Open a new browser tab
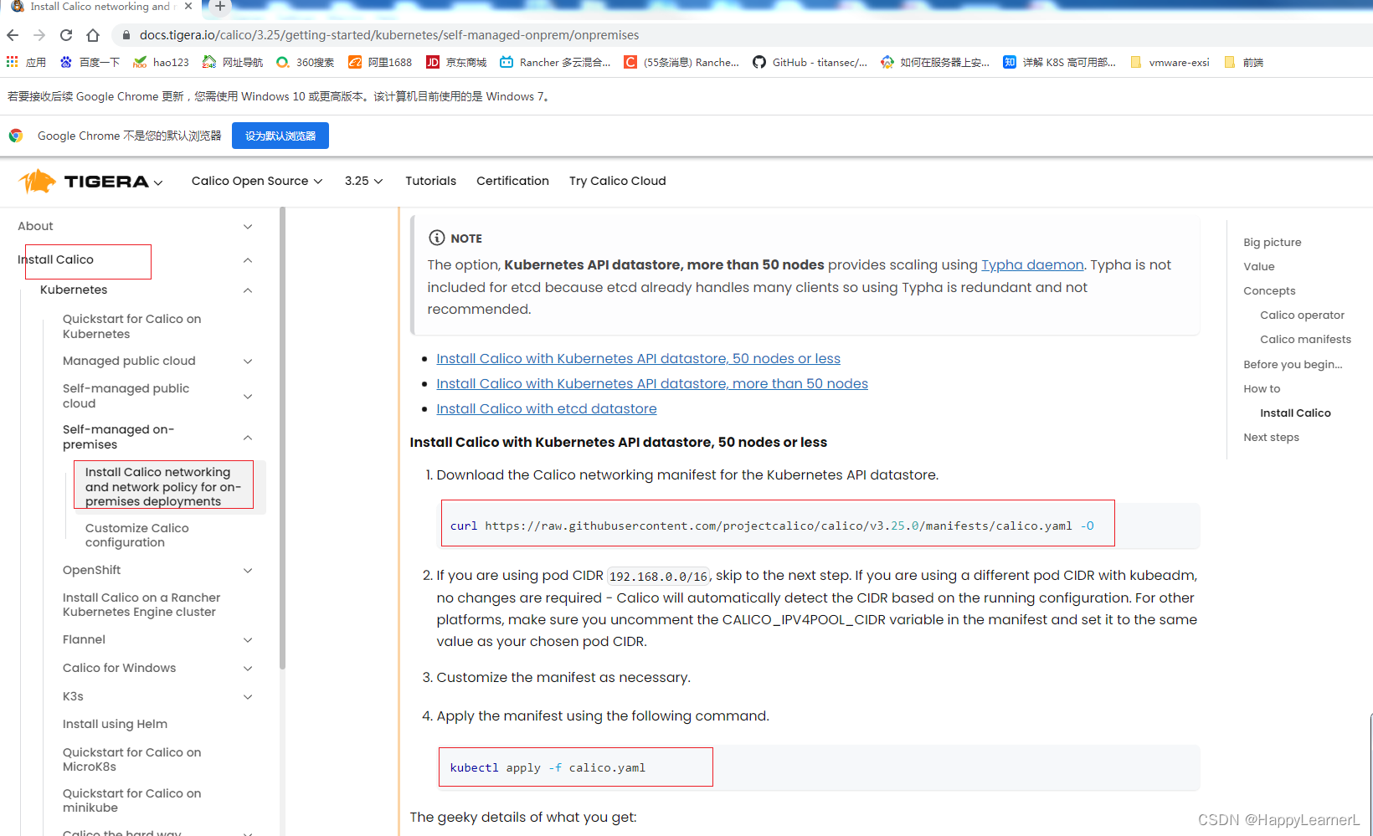The height and width of the screenshot is (836, 1373). click(x=219, y=6)
